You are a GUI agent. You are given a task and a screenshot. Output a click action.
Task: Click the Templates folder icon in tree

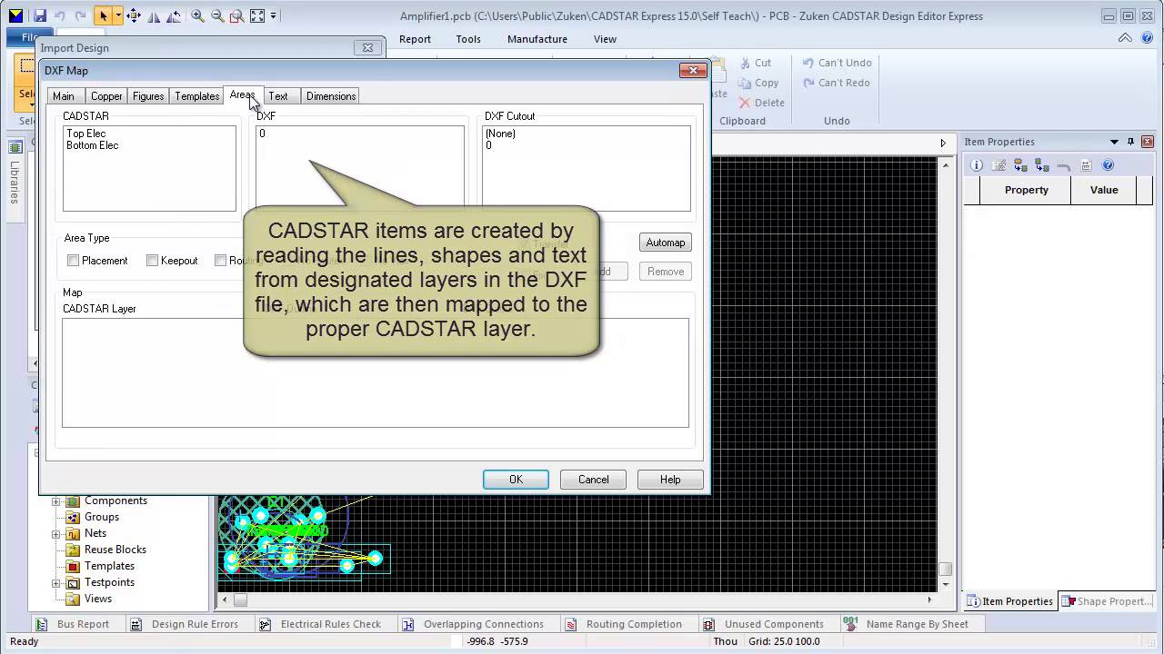tap(73, 566)
